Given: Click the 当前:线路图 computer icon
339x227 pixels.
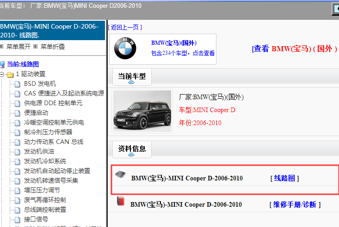Looking at the screenshot, I should pos(2,64).
